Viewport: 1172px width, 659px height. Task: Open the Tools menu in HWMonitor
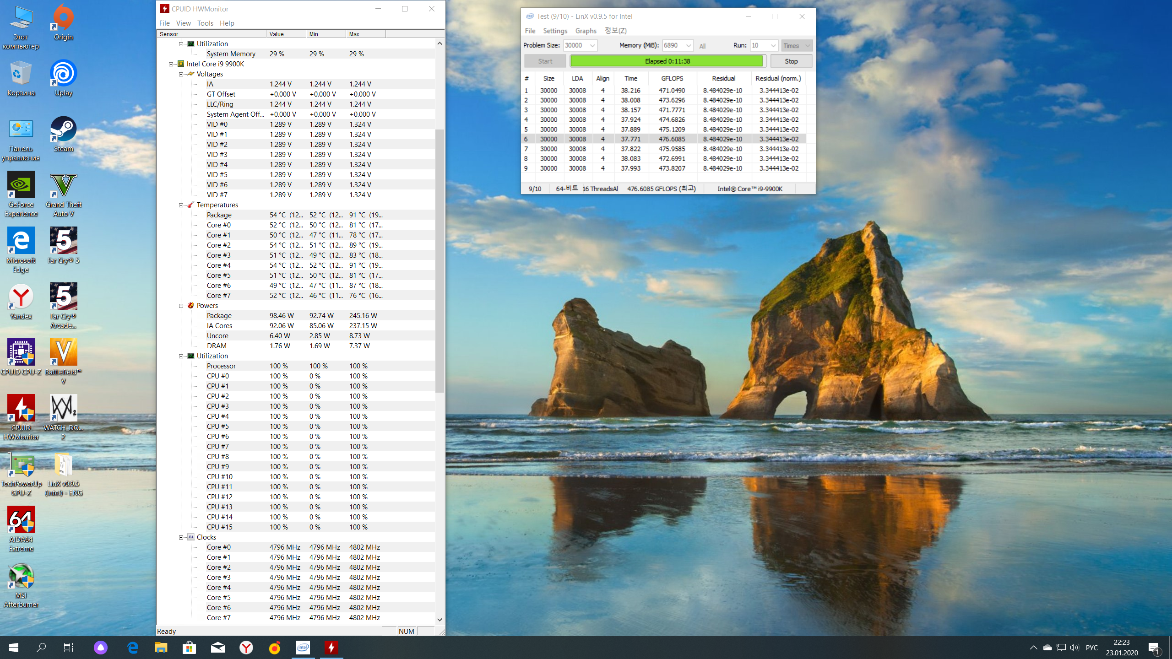pos(205,23)
